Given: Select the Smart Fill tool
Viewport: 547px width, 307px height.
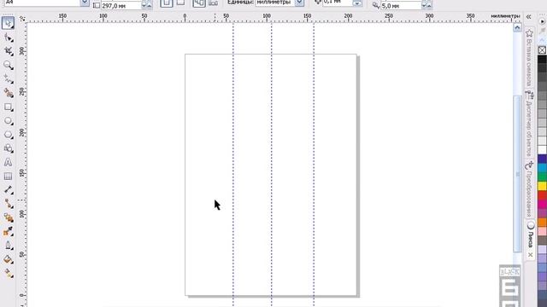Looking at the screenshot, I should [8, 93].
